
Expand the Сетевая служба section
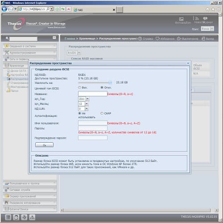click(30, 190)
